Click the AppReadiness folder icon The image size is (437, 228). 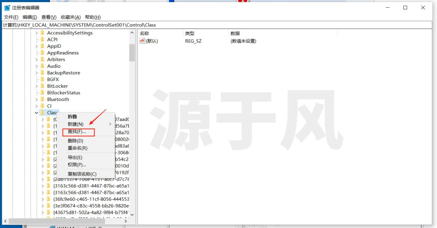click(x=43, y=53)
